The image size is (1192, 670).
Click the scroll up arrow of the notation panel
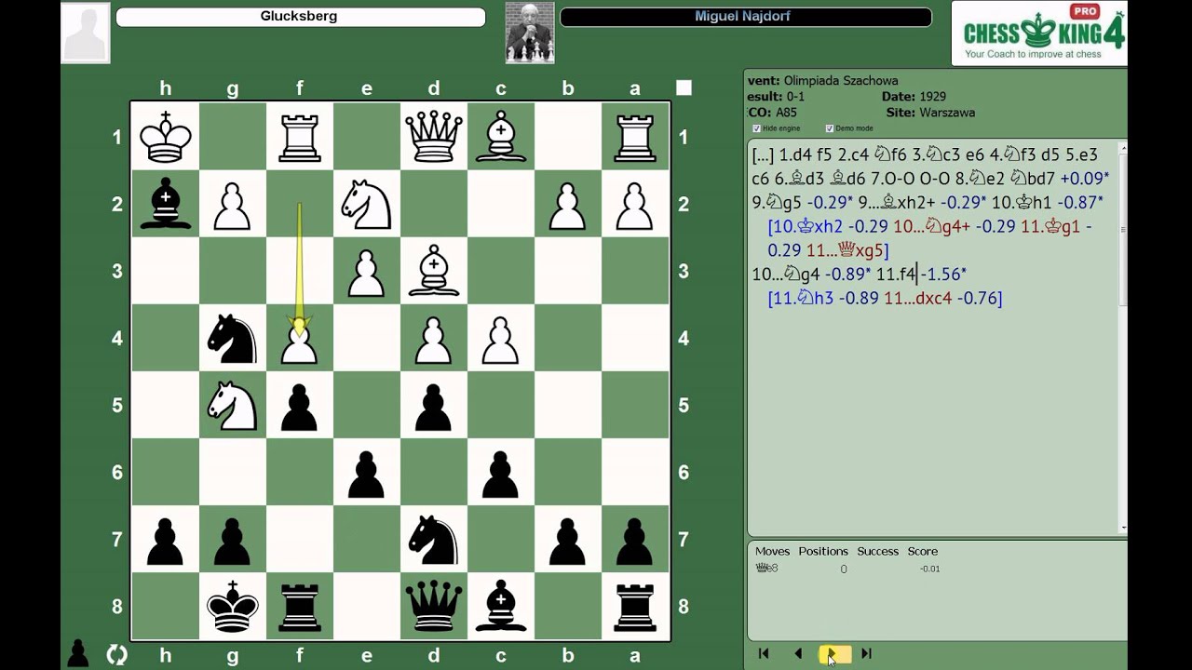[1122, 146]
